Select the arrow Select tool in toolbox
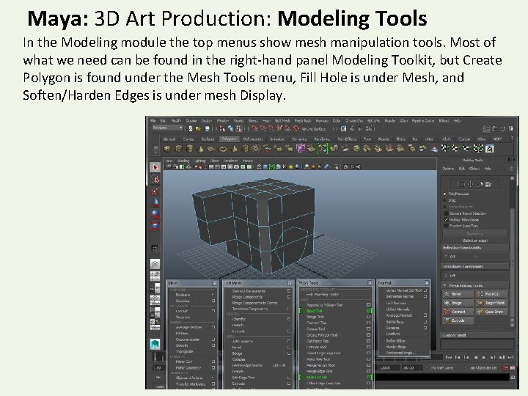Viewport: 528px width, 396px height. (x=155, y=167)
